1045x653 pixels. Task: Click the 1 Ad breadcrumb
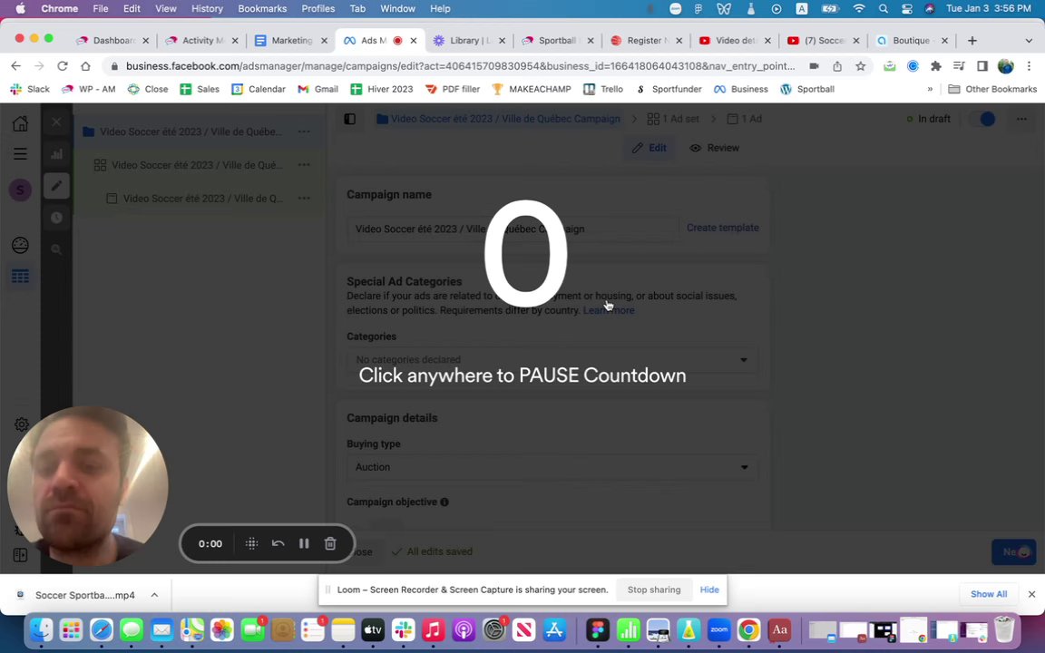(x=745, y=119)
